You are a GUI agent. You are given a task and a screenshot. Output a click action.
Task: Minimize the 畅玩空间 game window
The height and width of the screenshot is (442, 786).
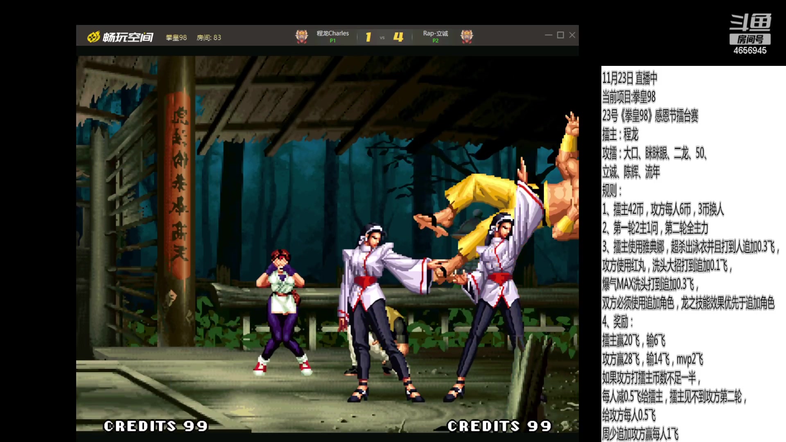tap(549, 35)
